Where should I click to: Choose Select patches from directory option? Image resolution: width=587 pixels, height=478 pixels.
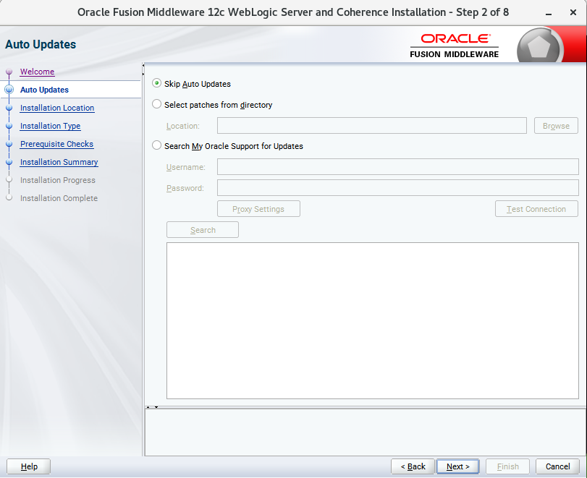(157, 105)
